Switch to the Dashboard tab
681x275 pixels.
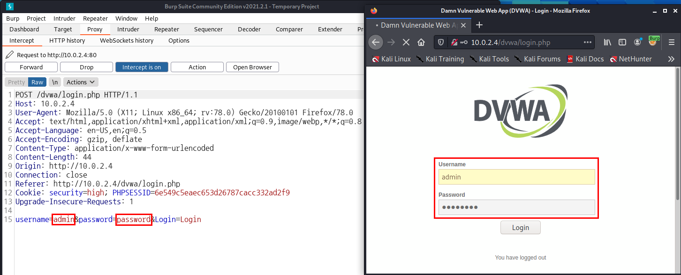point(24,29)
